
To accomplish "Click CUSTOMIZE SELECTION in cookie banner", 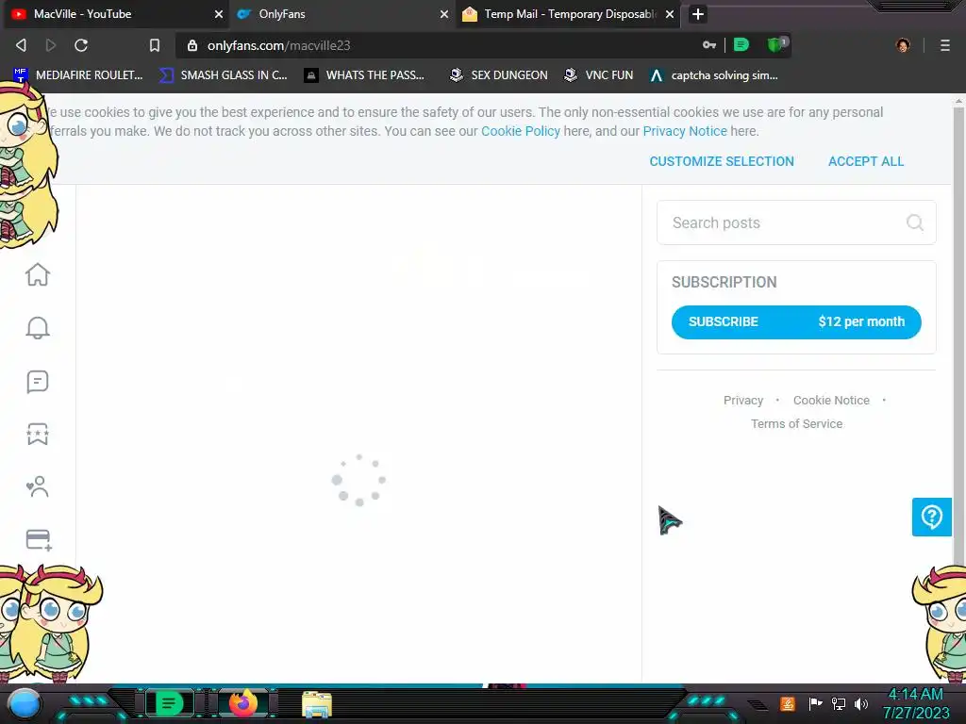I will tap(722, 161).
